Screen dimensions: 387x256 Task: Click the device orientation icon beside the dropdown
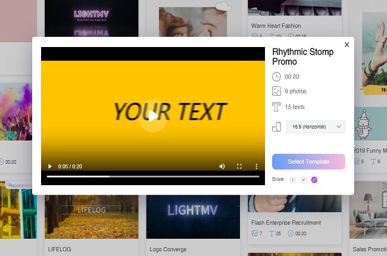click(276, 127)
